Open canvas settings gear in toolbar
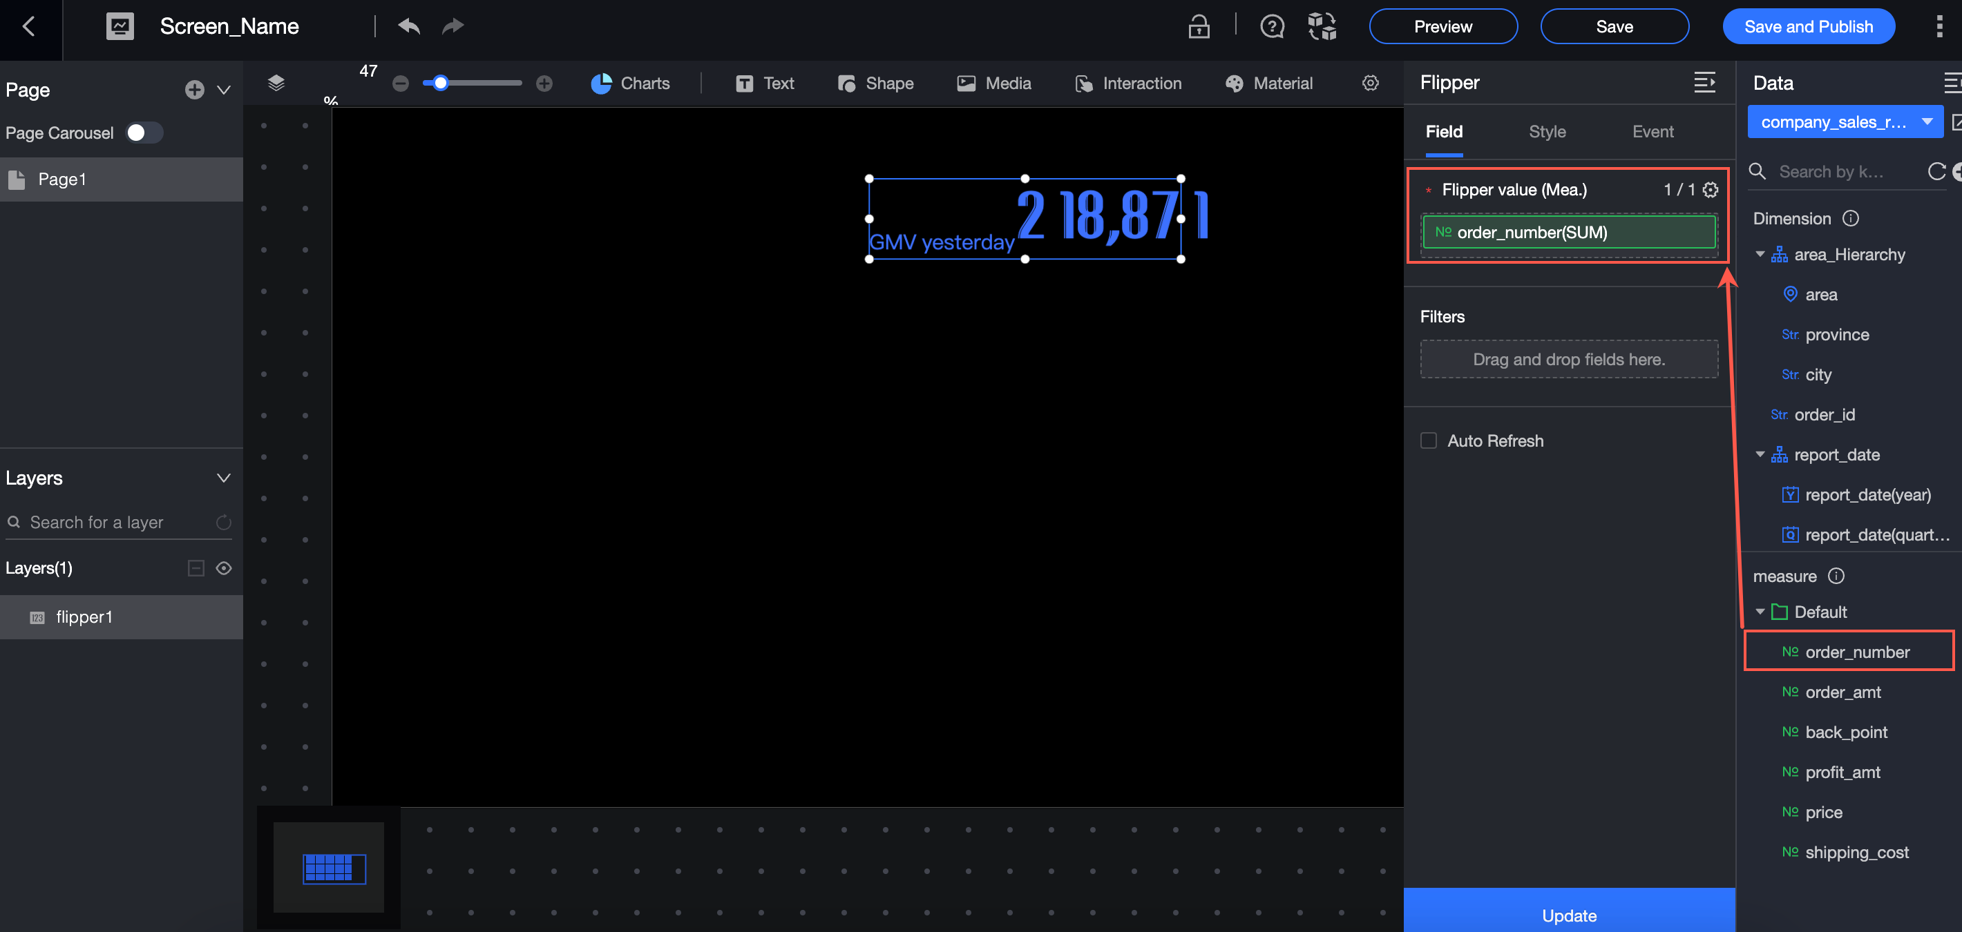 click(x=1370, y=83)
